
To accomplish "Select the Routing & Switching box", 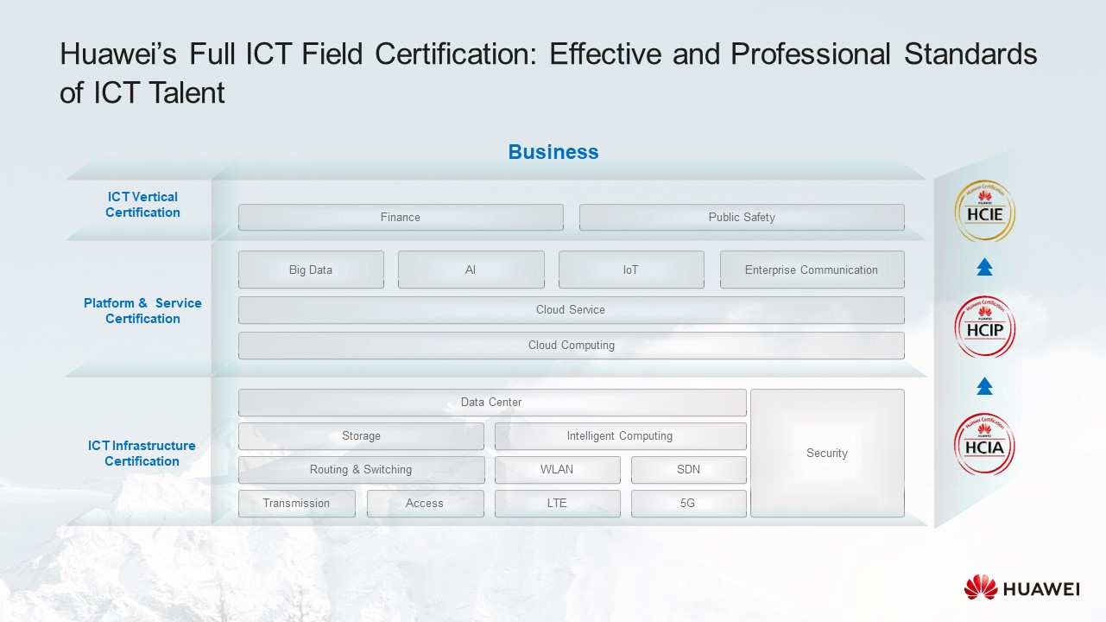I will pos(361,470).
